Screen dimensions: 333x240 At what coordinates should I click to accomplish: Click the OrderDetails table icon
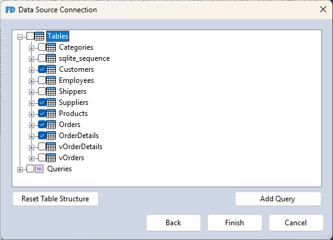coord(51,136)
